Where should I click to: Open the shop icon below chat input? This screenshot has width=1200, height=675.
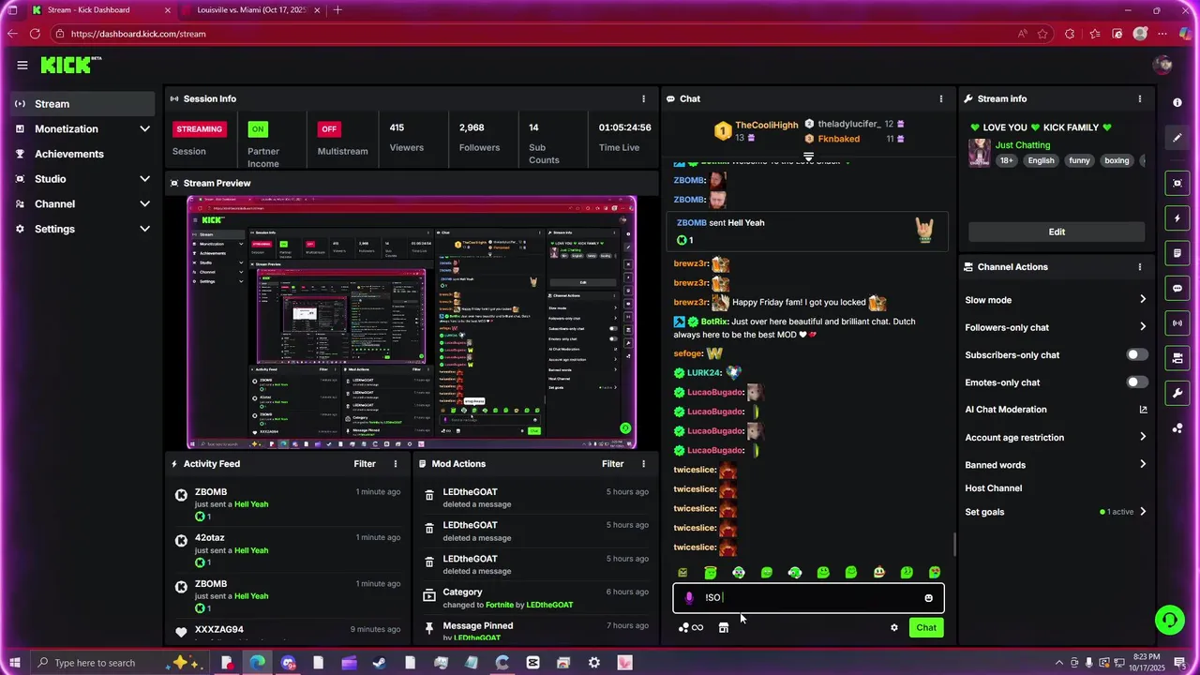[724, 628]
